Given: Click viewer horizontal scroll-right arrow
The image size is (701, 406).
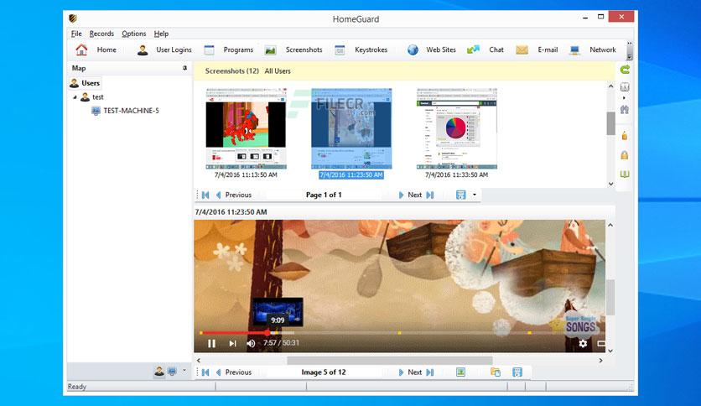Looking at the screenshot, I should pyautogui.click(x=600, y=360).
